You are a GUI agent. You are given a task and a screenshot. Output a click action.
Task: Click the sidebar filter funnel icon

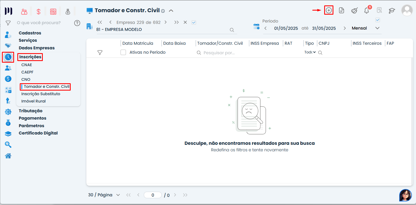pos(8,23)
